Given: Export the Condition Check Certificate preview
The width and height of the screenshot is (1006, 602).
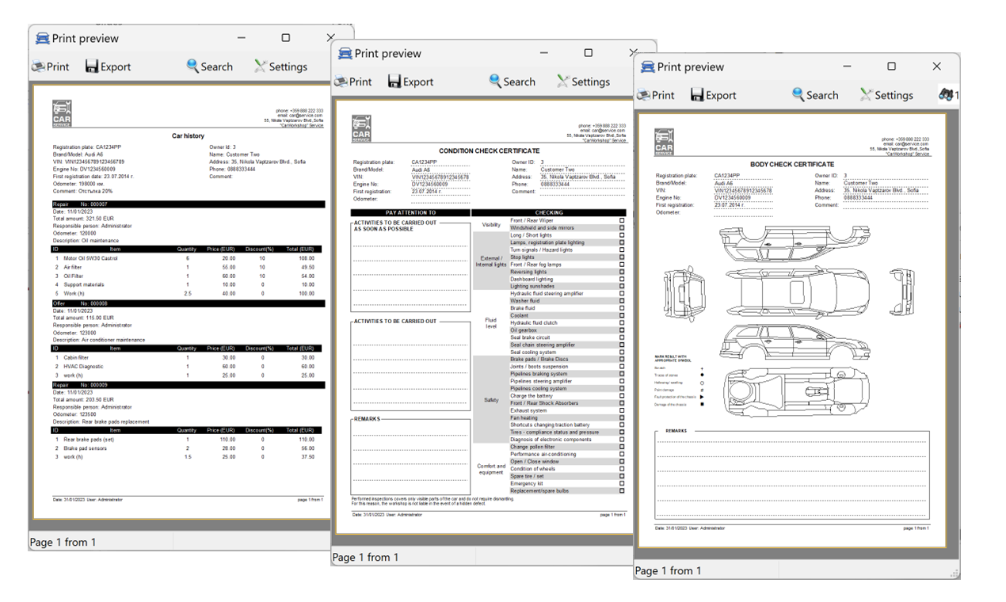Looking at the screenshot, I should [x=410, y=82].
